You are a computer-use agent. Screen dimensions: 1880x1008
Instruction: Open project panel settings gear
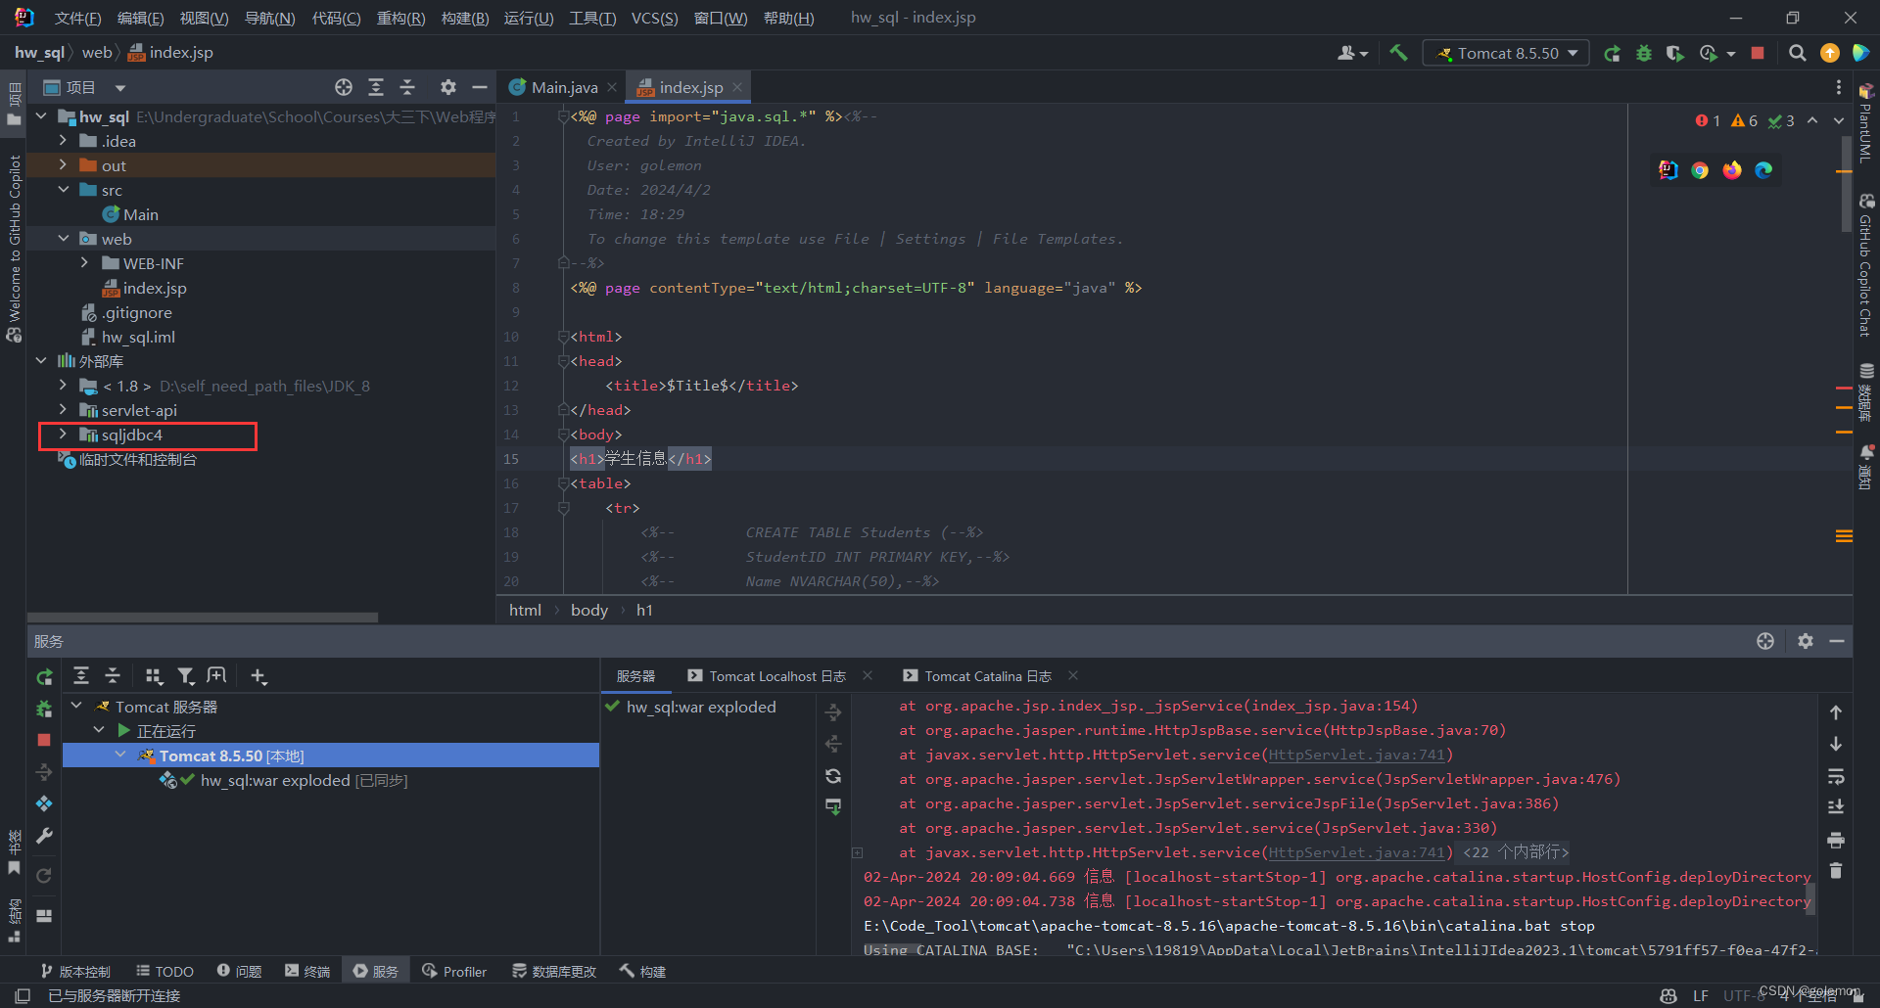[x=448, y=87]
